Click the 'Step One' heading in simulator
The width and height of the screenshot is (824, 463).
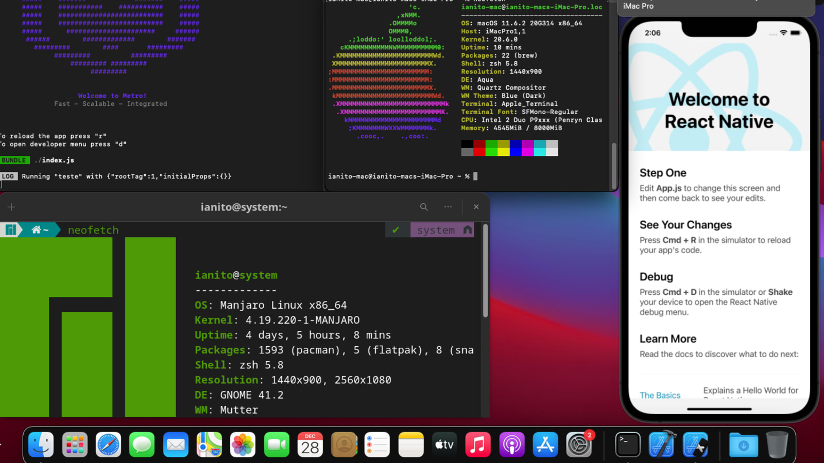(x=663, y=173)
